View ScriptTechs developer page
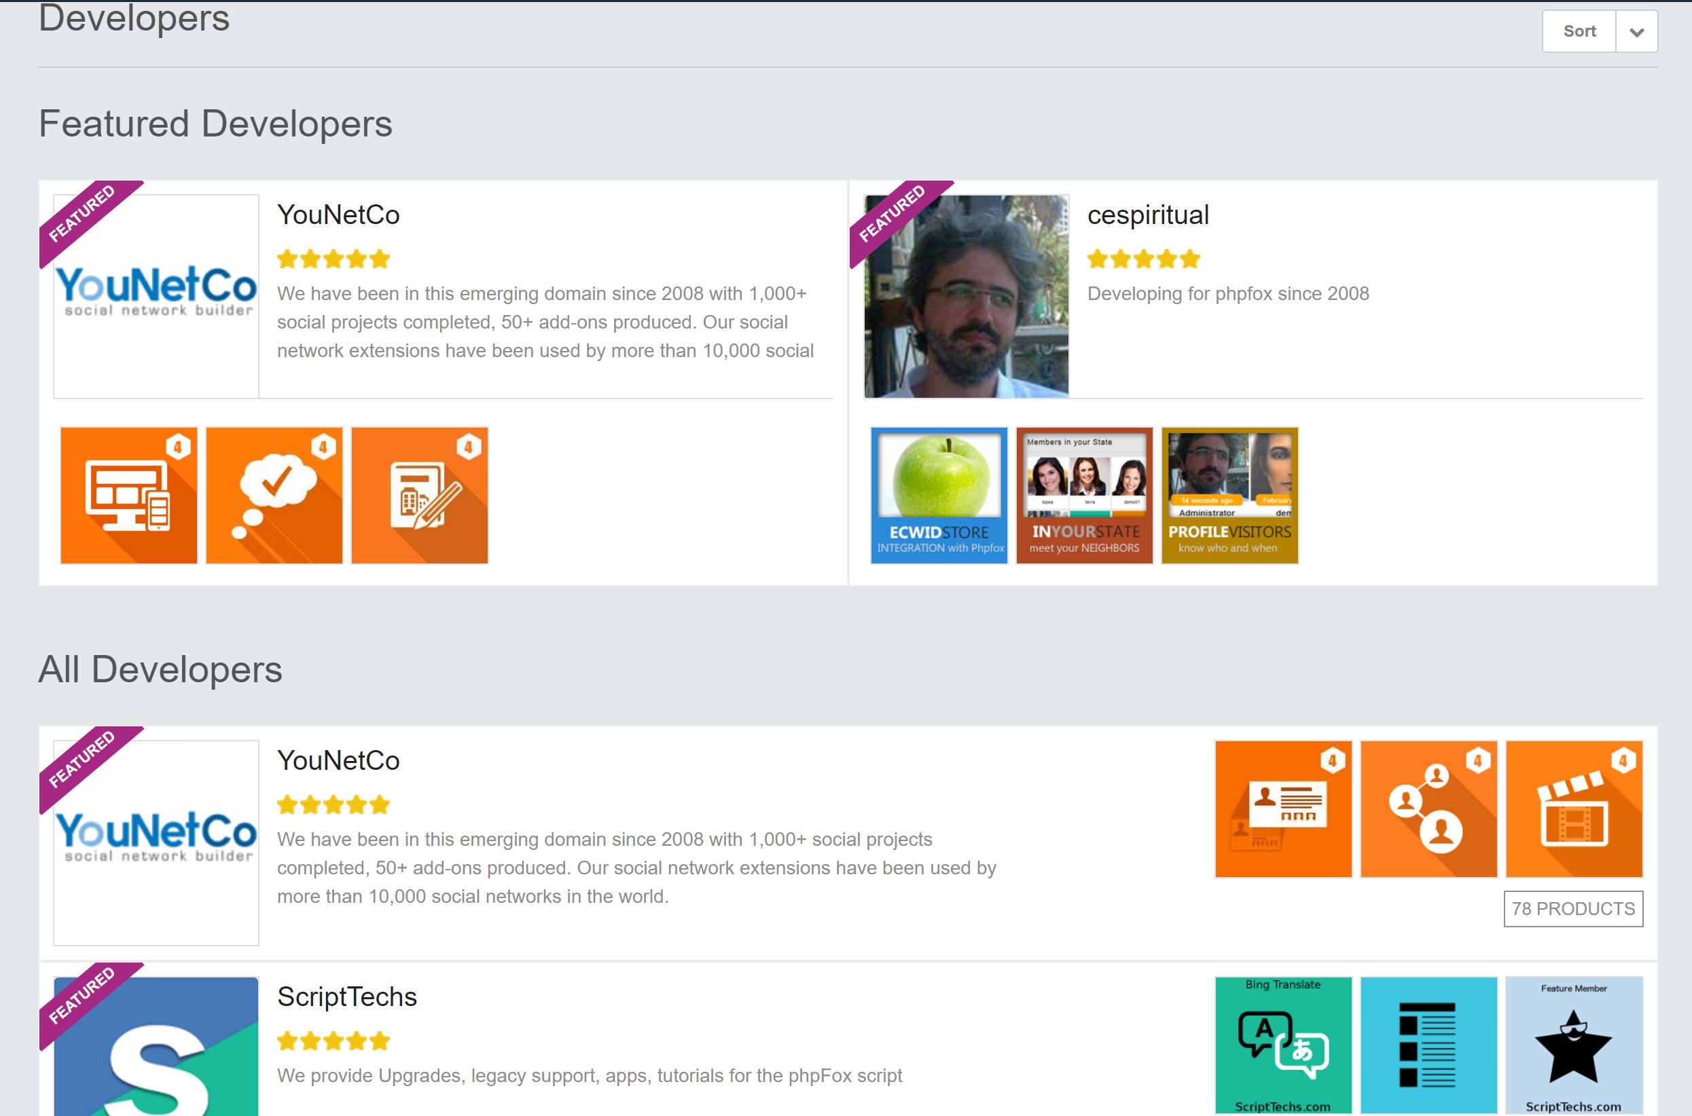Viewport: 1692px width, 1116px height. coord(348,997)
